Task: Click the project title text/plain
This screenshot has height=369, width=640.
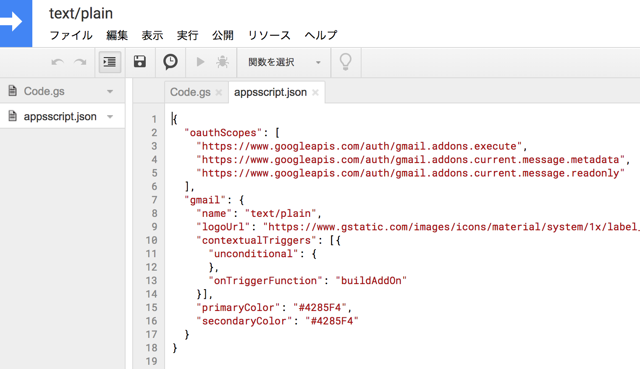Action: click(x=81, y=13)
